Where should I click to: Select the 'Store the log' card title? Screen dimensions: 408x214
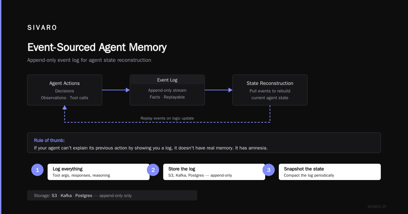[x=182, y=169]
